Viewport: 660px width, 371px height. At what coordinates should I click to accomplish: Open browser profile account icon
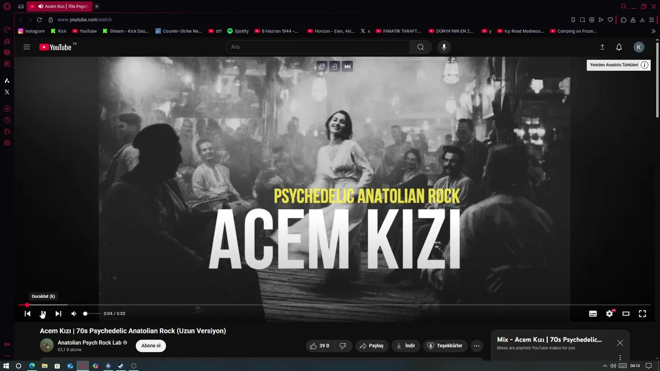pos(633,20)
